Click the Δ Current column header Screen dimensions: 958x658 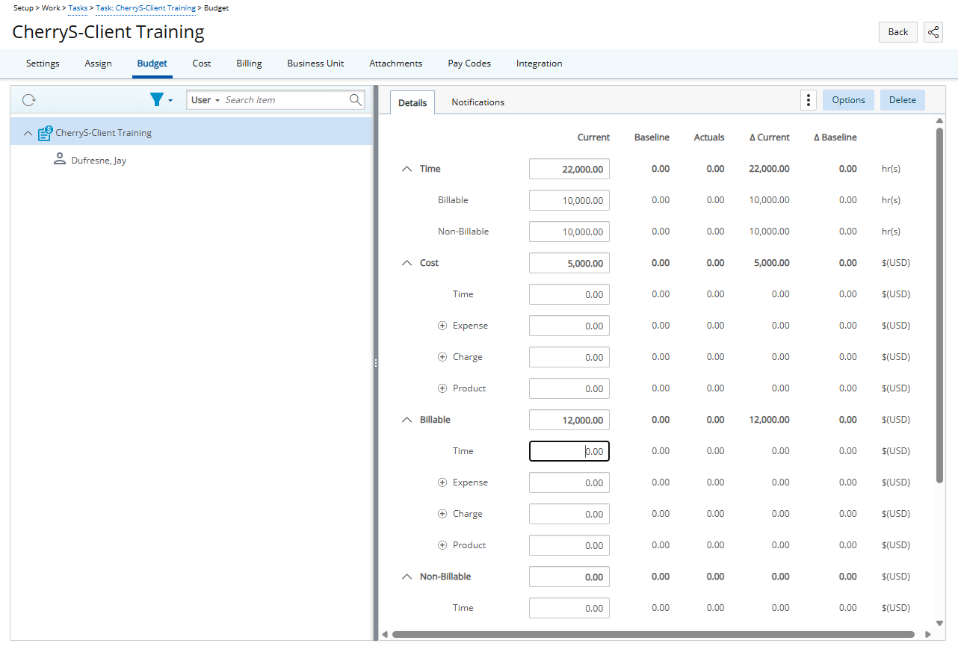pos(769,137)
